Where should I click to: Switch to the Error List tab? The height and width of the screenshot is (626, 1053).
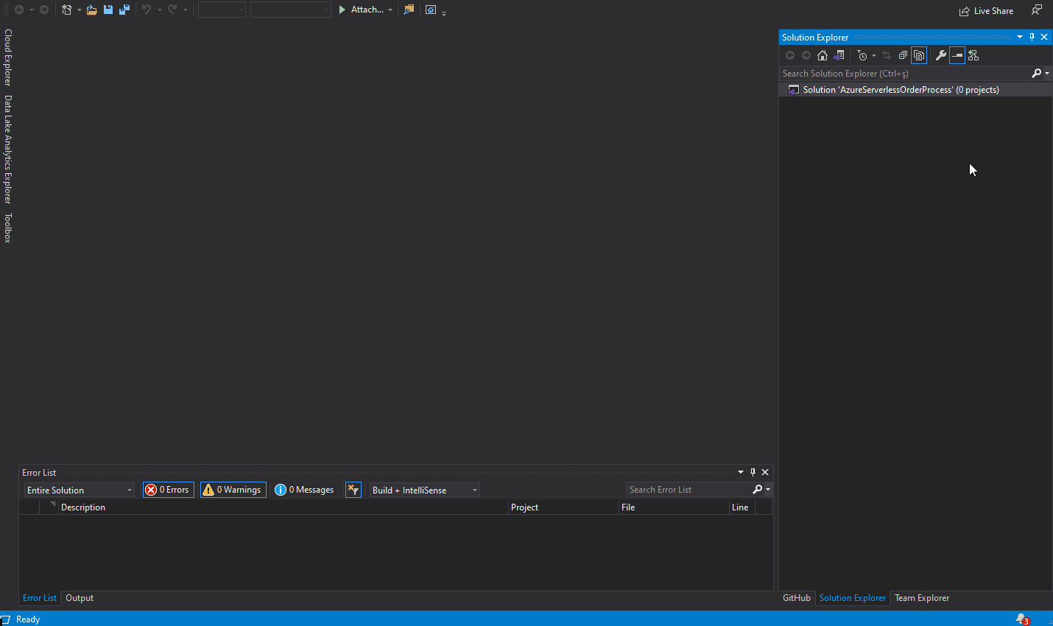coord(40,598)
